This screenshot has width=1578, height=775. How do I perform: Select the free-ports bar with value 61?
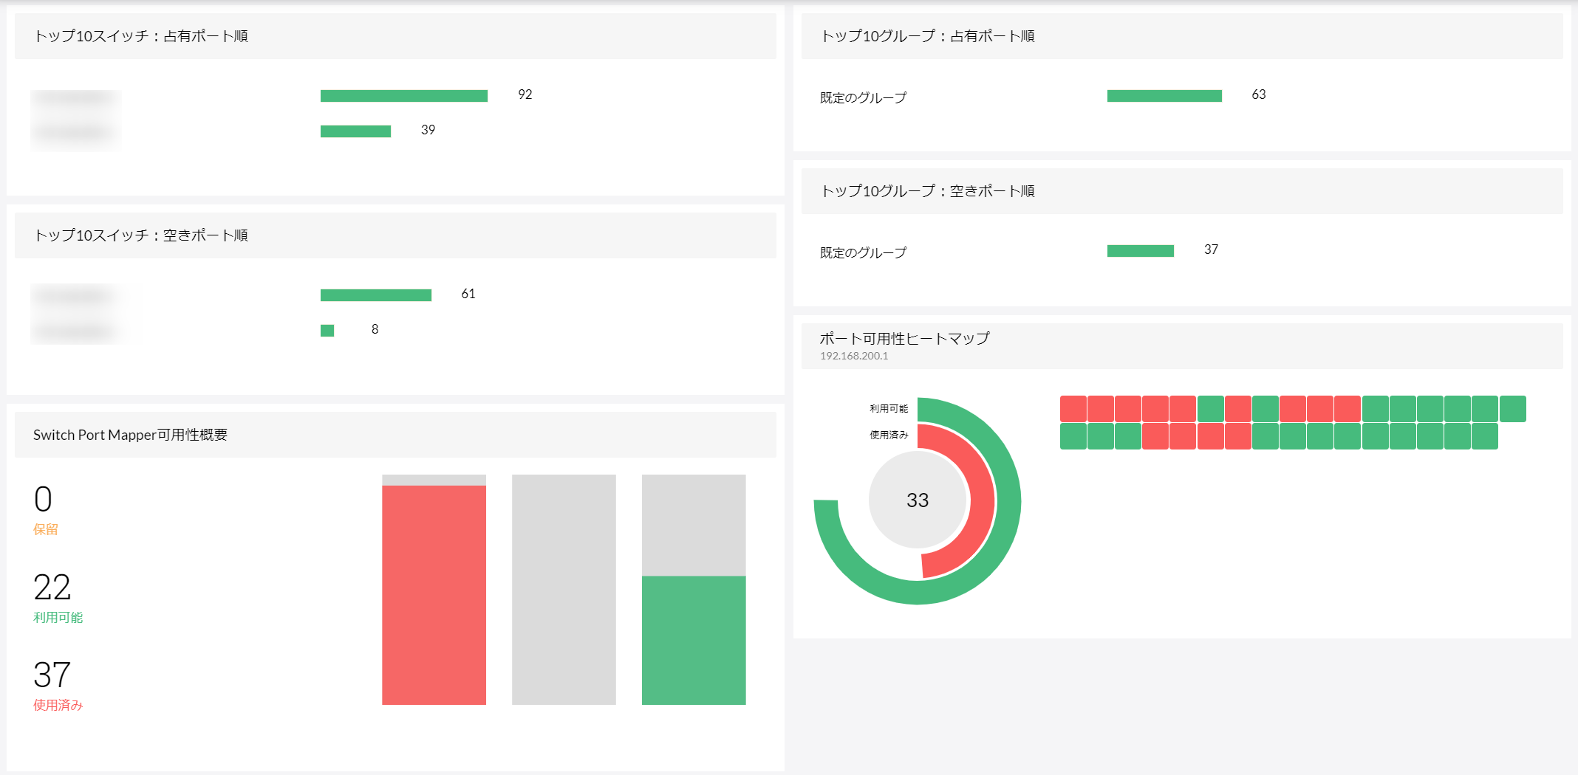pyautogui.click(x=375, y=295)
